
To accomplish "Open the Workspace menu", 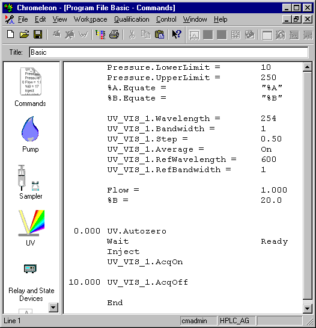I will click(91, 19).
